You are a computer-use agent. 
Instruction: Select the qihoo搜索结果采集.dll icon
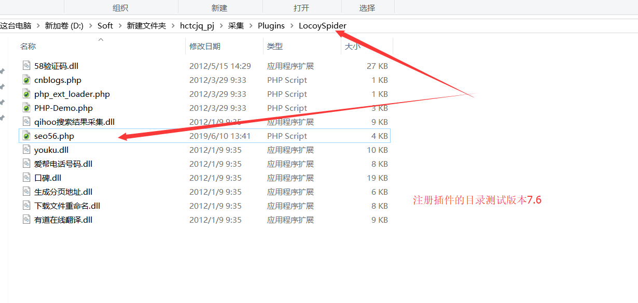pos(26,122)
